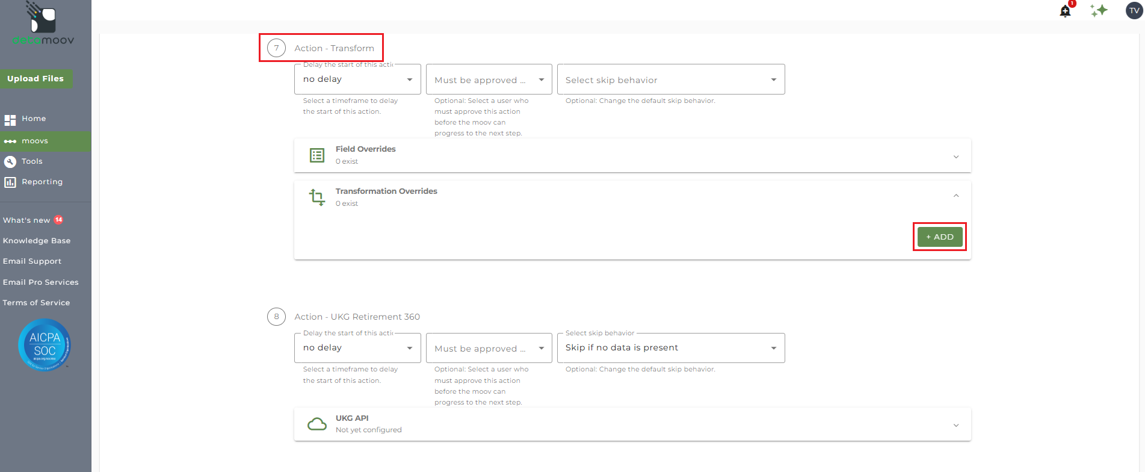
Task: Add a transformation override
Action: (x=939, y=237)
